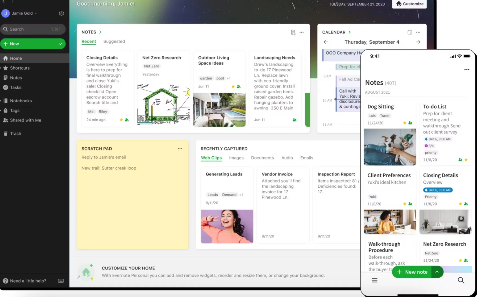Open the mobile hamburger menu
This screenshot has width=477, height=297.
(374, 280)
